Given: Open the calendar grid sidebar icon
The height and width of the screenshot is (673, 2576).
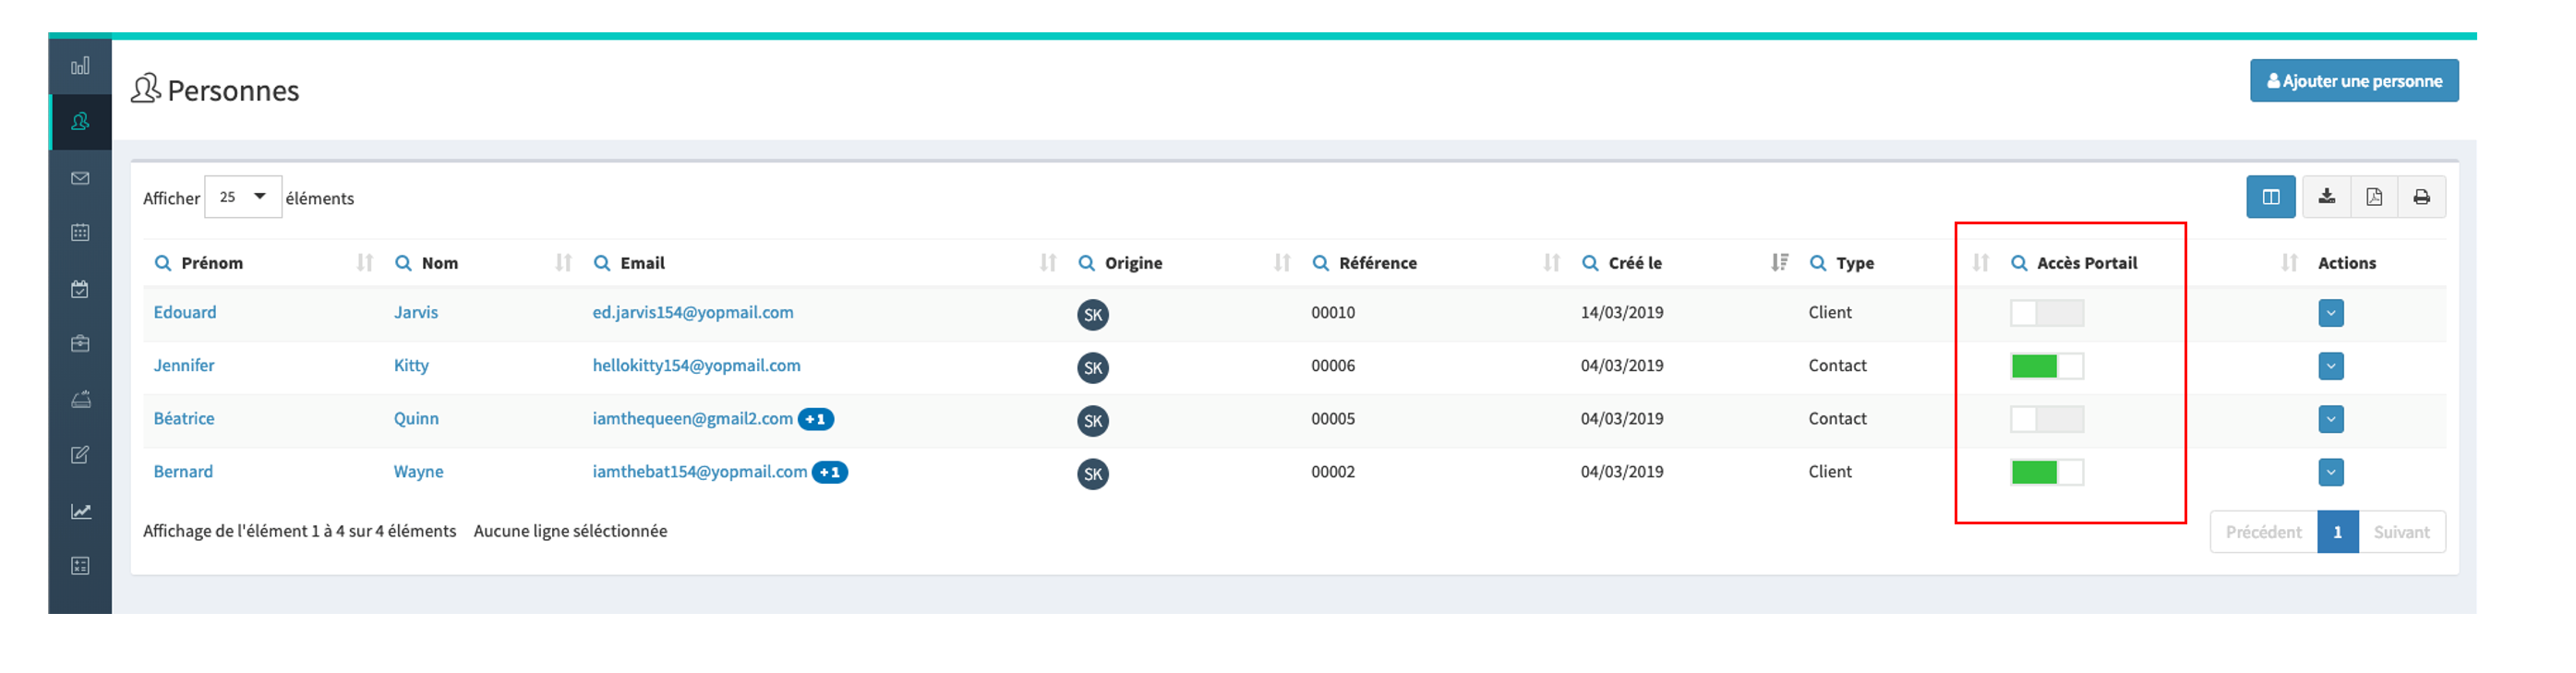Looking at the screenshot, I should (x=80, y=232).
